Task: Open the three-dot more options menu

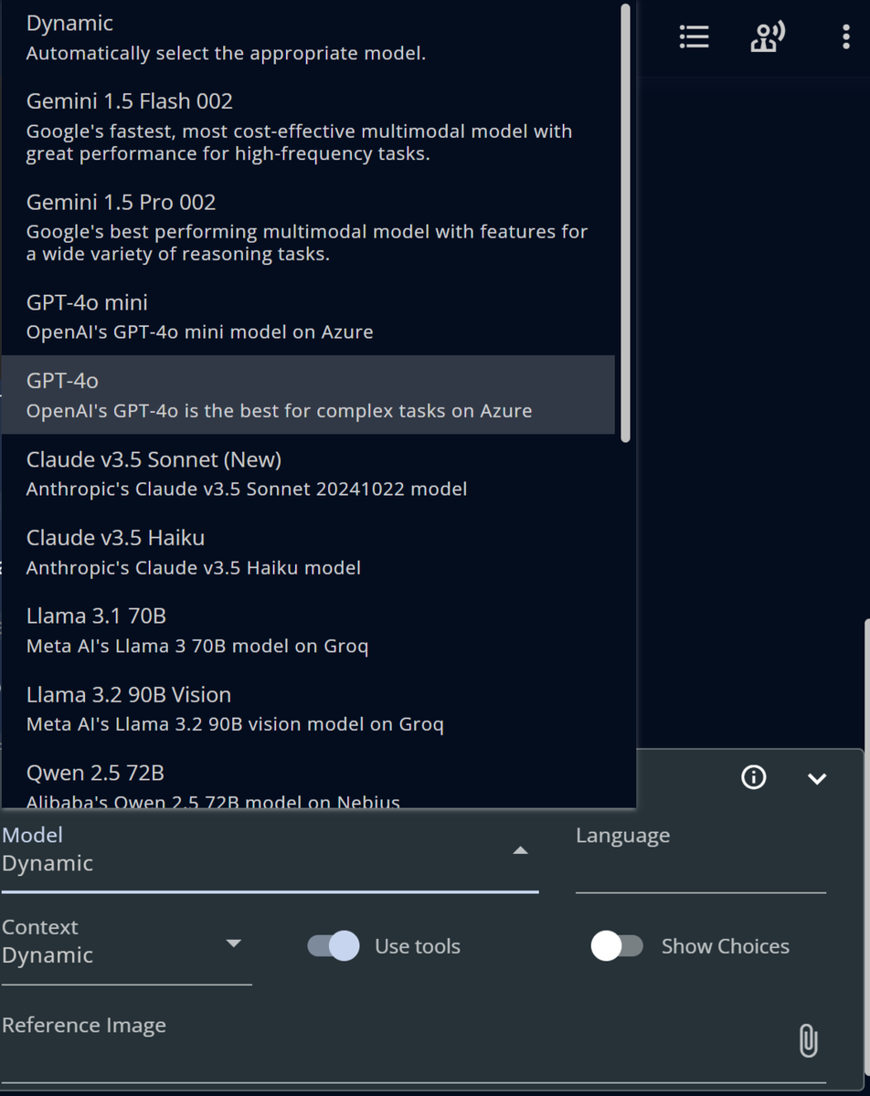Action: (x=845, y=37)
